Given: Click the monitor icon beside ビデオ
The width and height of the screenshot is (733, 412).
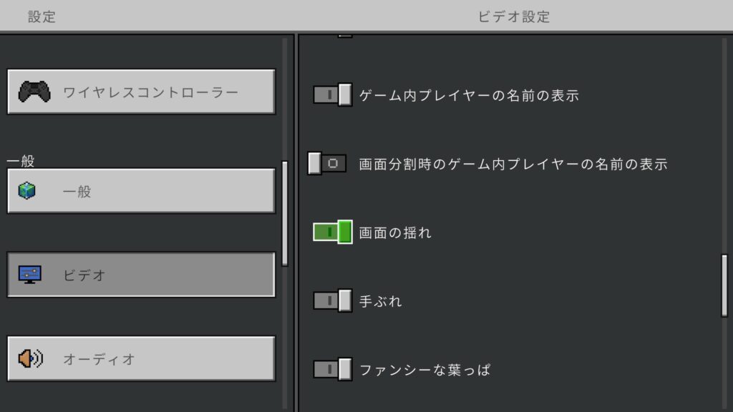Looking at the screenshot, I should (29, 275).
